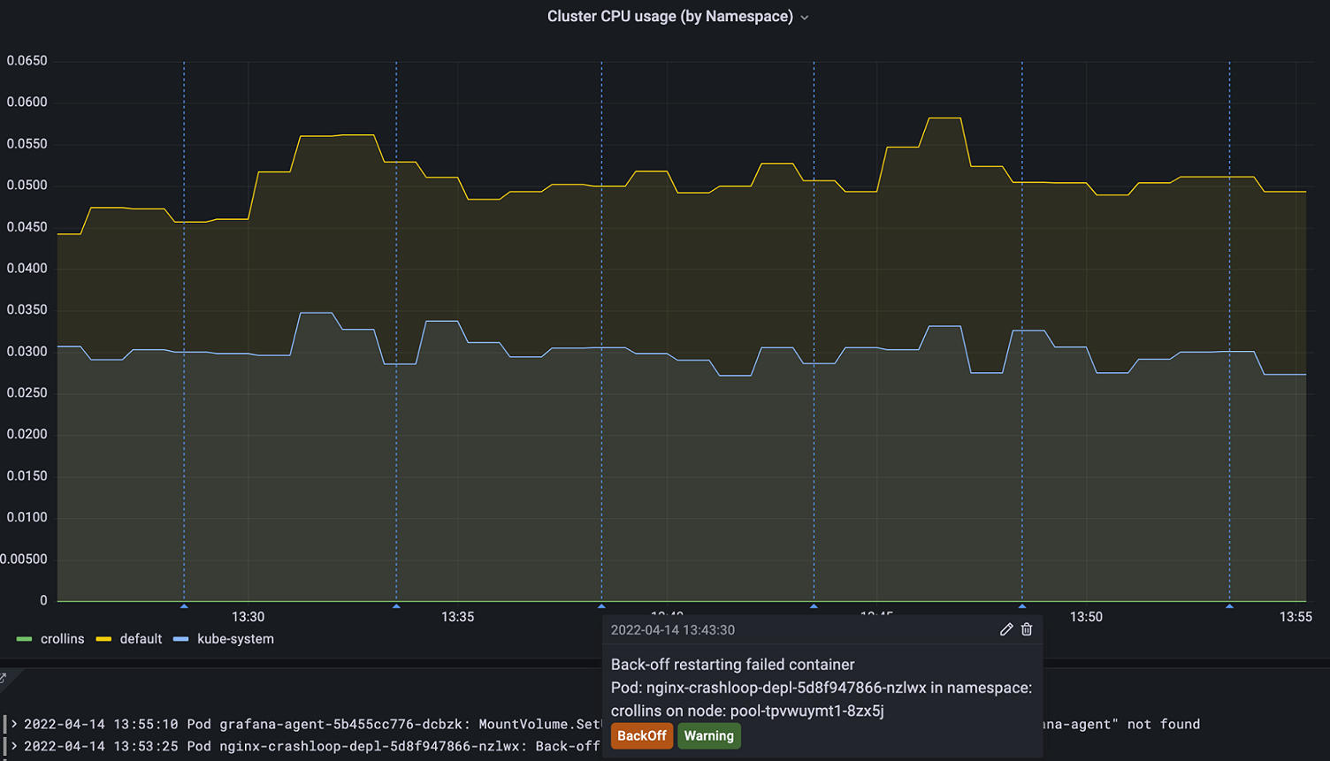Viewport: 1330px width, 761px height.
Task: Click the annotation timestamp 2022-04-14 13:43:30
Action: click(672, 629)
